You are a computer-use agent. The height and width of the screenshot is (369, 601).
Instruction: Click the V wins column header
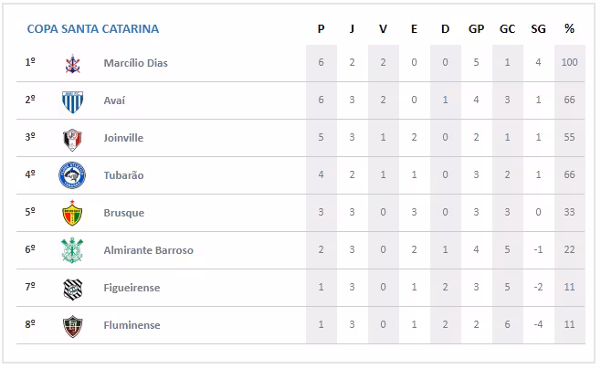point(383,29)
